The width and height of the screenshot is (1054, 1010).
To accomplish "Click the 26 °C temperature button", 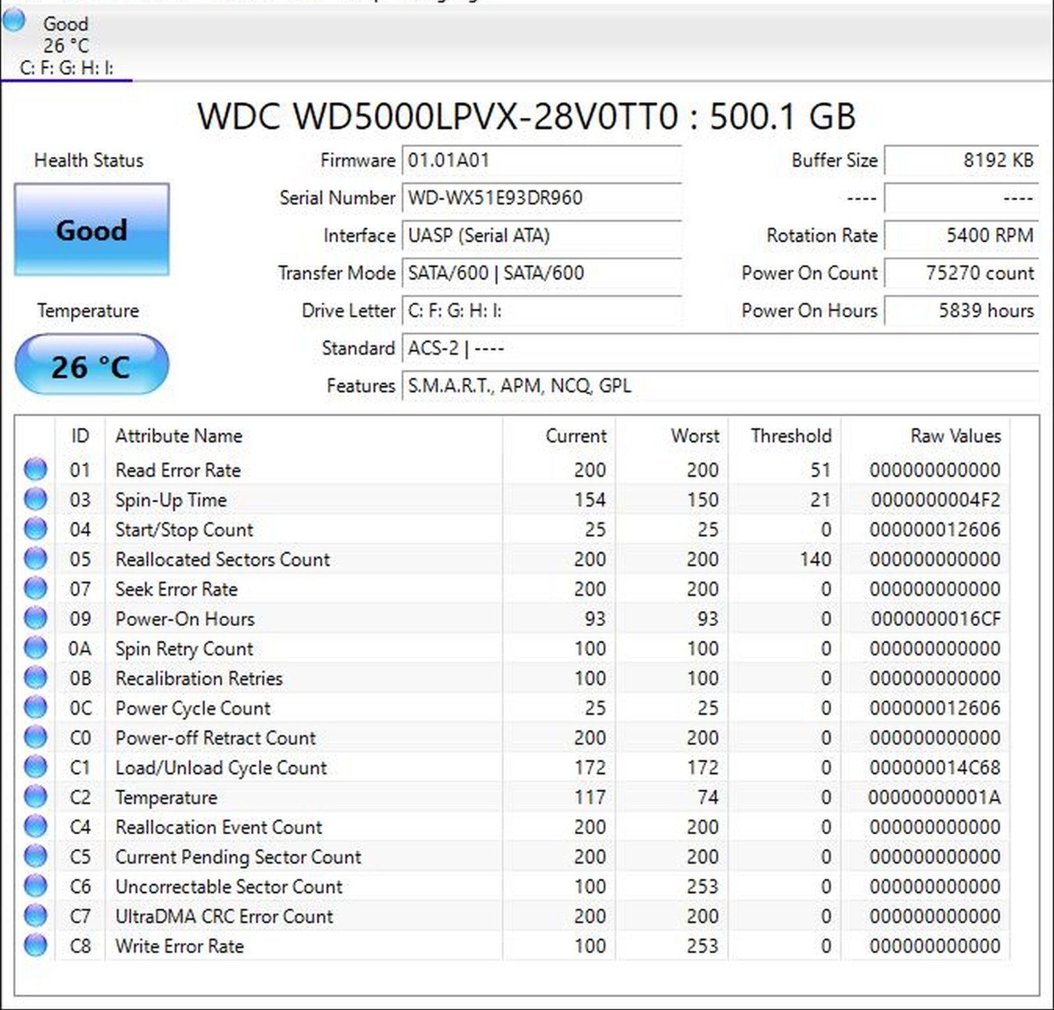I will [92, 364].
